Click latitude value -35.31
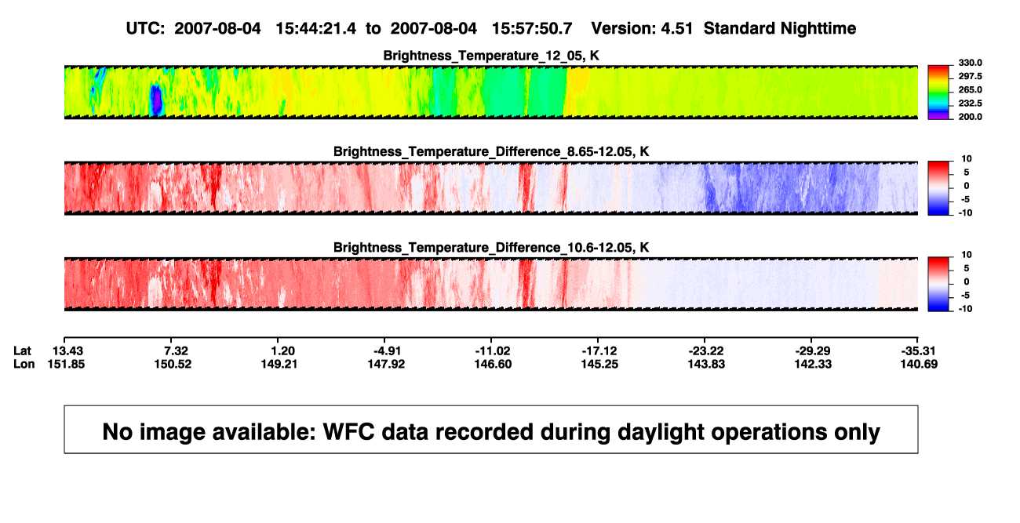The image size is (1020, 523). (920, 350)
